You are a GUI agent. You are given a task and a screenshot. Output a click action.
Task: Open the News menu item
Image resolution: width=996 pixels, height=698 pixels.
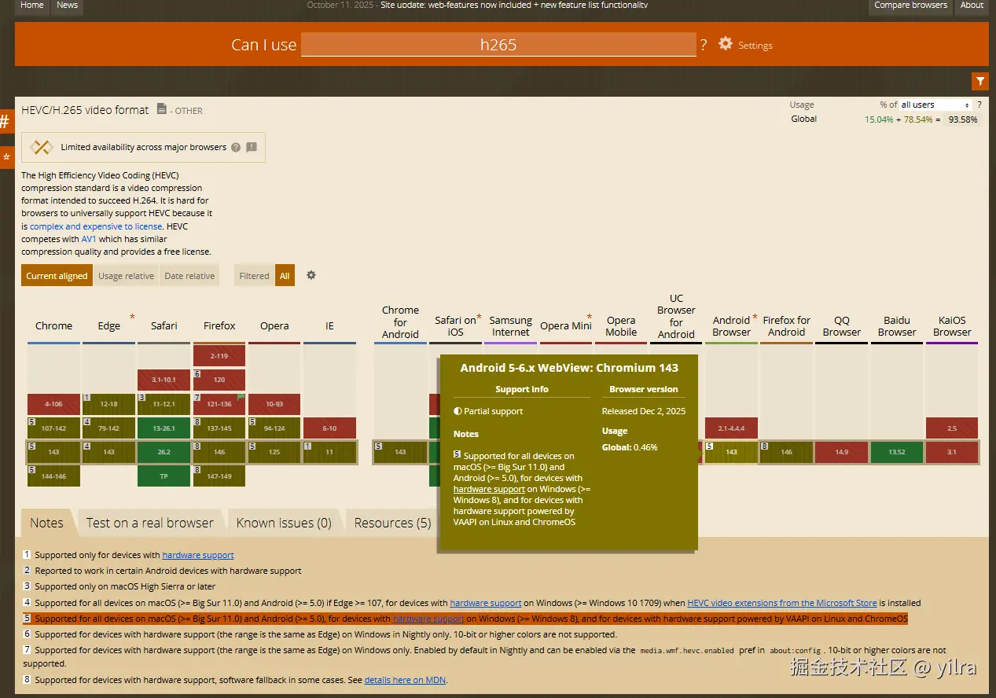[x=68, y=6]
